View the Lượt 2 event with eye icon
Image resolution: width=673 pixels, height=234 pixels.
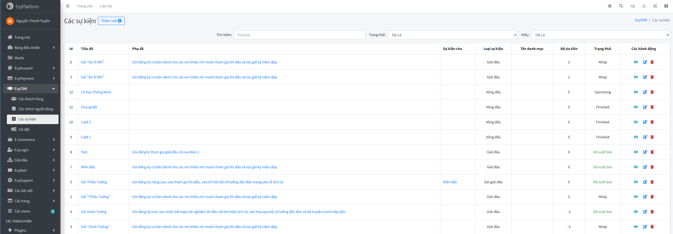tap(636, 122)
